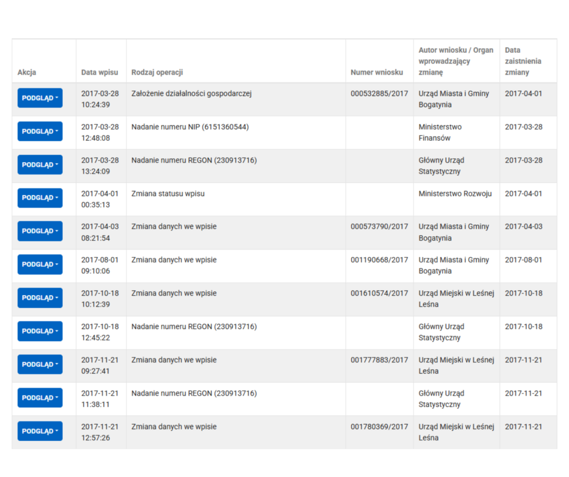Click application number 000532885/2017
The width and height of the screenshot is (569, 477).
click(x=379, y=93)
